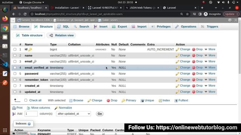Screen dimensions: 241x135
Task: Expand More options for id row
Action: click(210, 49)
